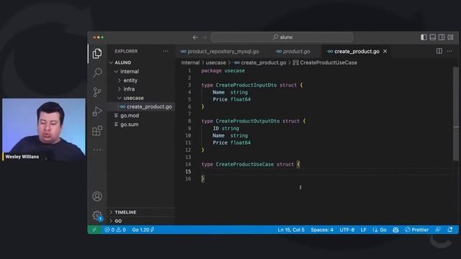Image resolution: width=461 pixels, height=259 pixels.
Task: Open go.mod in the Explorer
Action: [x=142, y=115]
